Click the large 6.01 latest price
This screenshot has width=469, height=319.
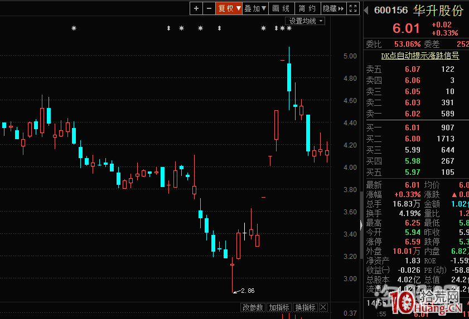pos(406,28)
